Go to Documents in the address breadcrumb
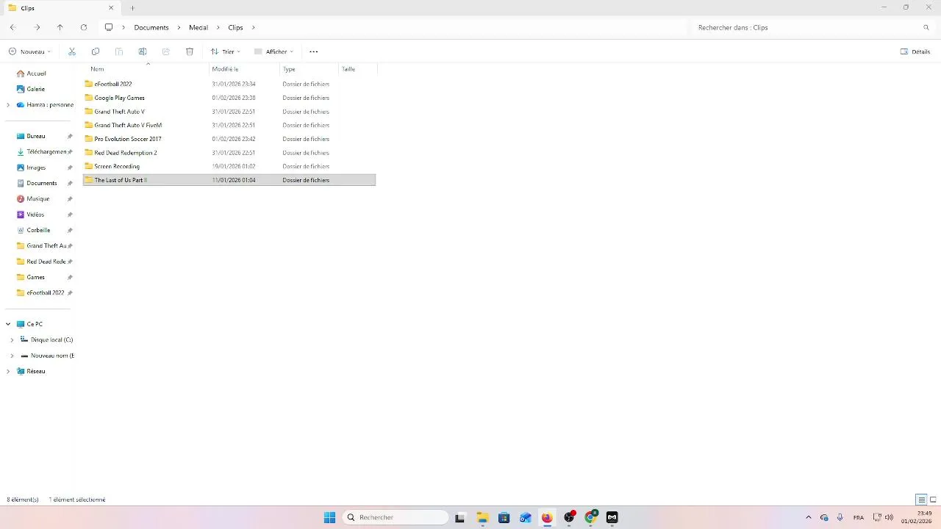941x529 pixels. point(151,27)
